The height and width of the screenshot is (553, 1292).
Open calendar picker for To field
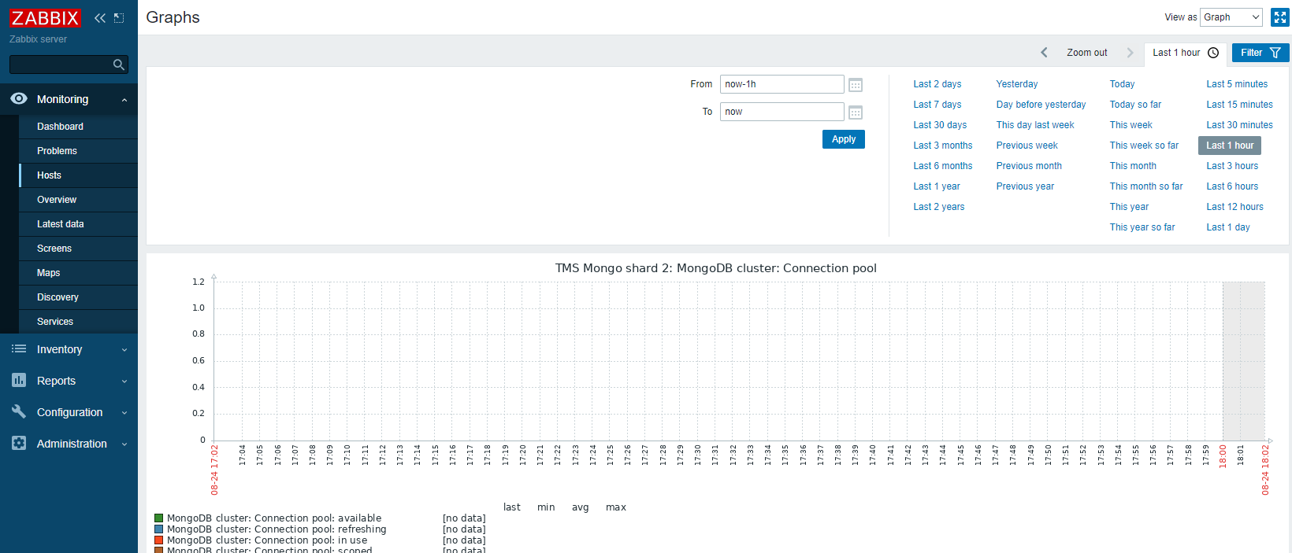856,112
